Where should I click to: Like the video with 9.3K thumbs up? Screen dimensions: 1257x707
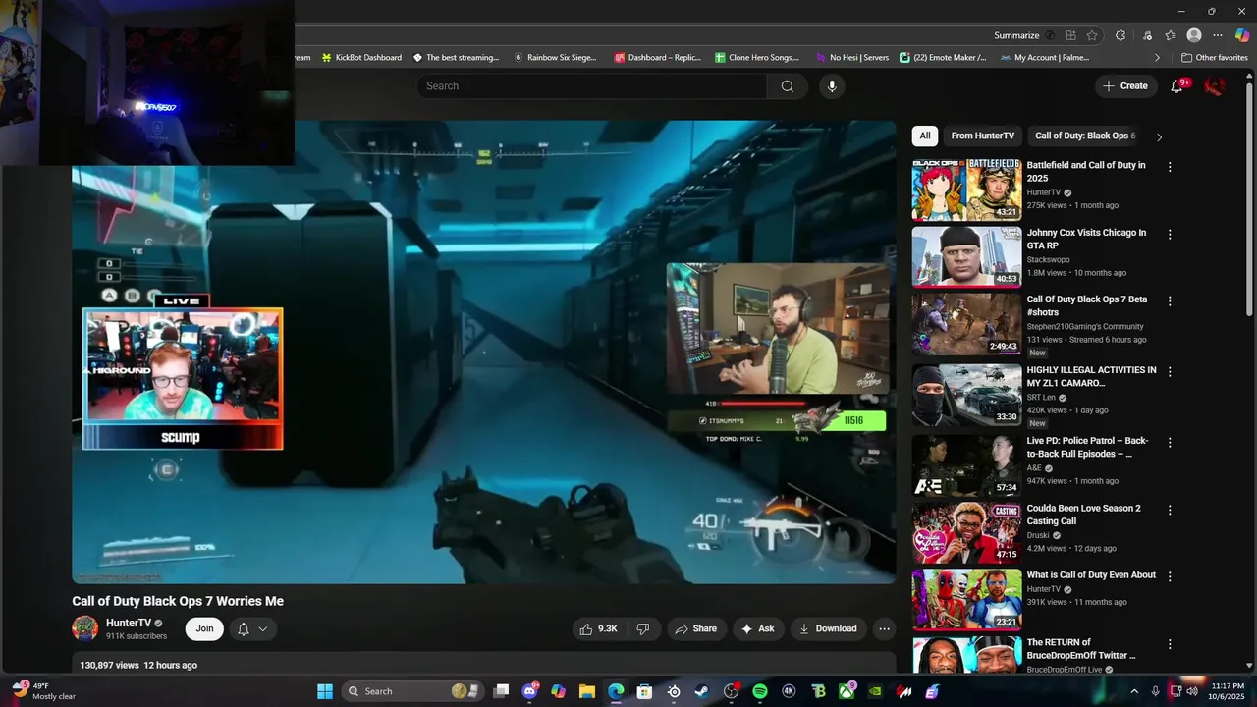tap(598, 628)
